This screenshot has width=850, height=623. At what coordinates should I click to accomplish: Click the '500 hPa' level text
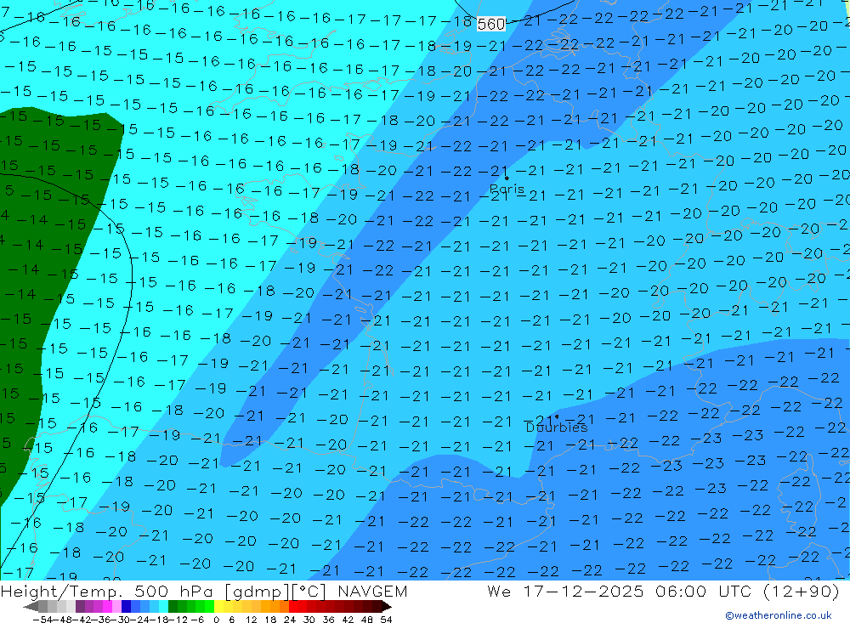pyautogui.click(x=174, y=591)
